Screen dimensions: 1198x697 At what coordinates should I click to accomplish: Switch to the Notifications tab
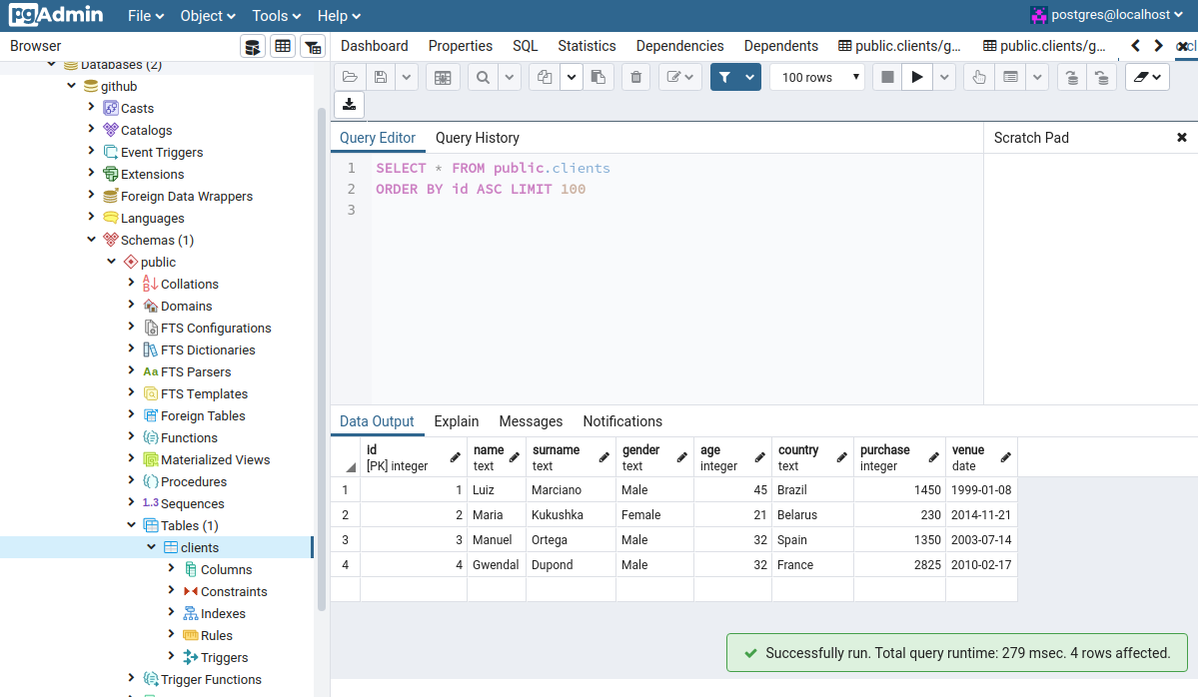click(622, 421)
